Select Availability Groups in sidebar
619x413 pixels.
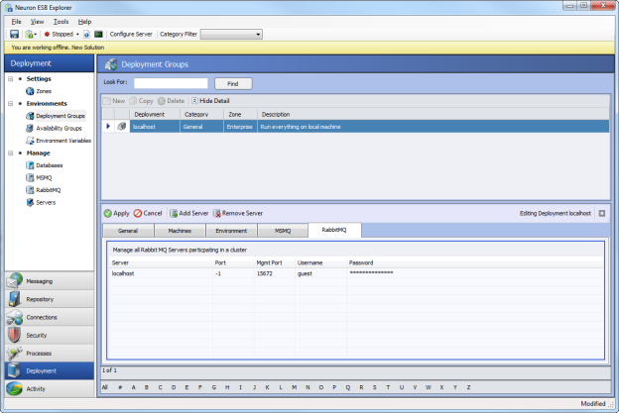click(58, 128)
